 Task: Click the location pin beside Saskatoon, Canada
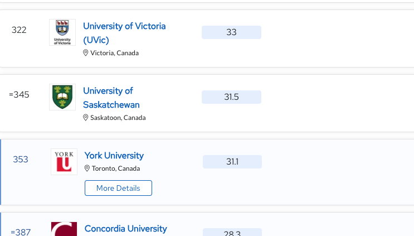pos(86,118)
